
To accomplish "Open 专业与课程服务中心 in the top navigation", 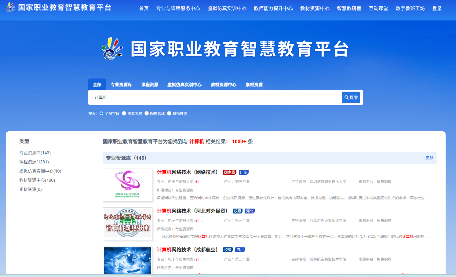I will click(178, 8).
